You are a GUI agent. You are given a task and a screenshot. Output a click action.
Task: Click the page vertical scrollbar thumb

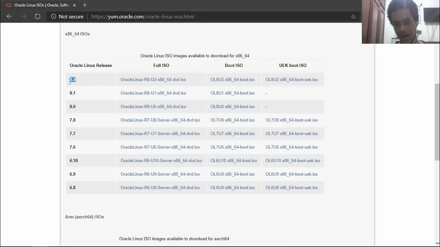click(437, 122)
